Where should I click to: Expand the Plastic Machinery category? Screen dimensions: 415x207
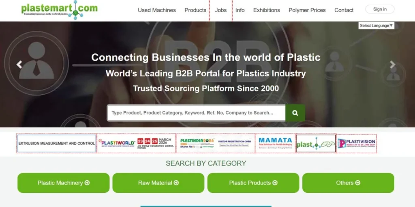(x=64, y=183)
